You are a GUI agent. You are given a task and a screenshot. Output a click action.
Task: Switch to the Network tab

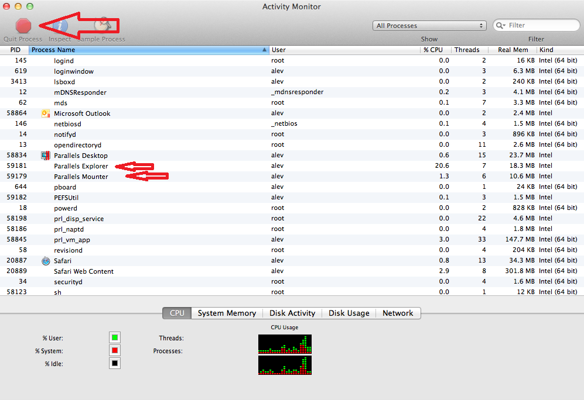398,313
